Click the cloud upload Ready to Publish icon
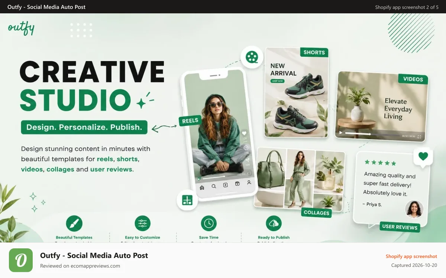This screenshot has width=446, height=278. pos(274,224)
